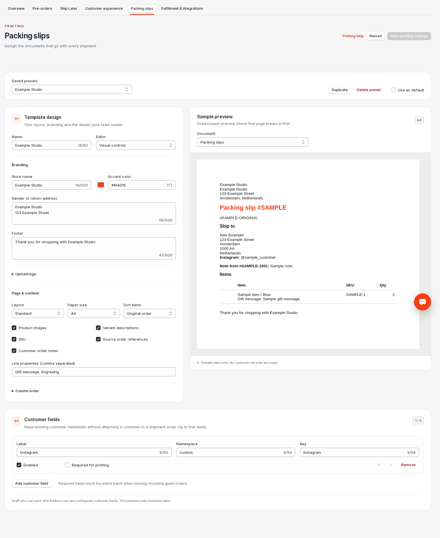This screenshot has width=440, height=538.
Task: Open Layout Standard dropdown
Action: coord(38,313)
